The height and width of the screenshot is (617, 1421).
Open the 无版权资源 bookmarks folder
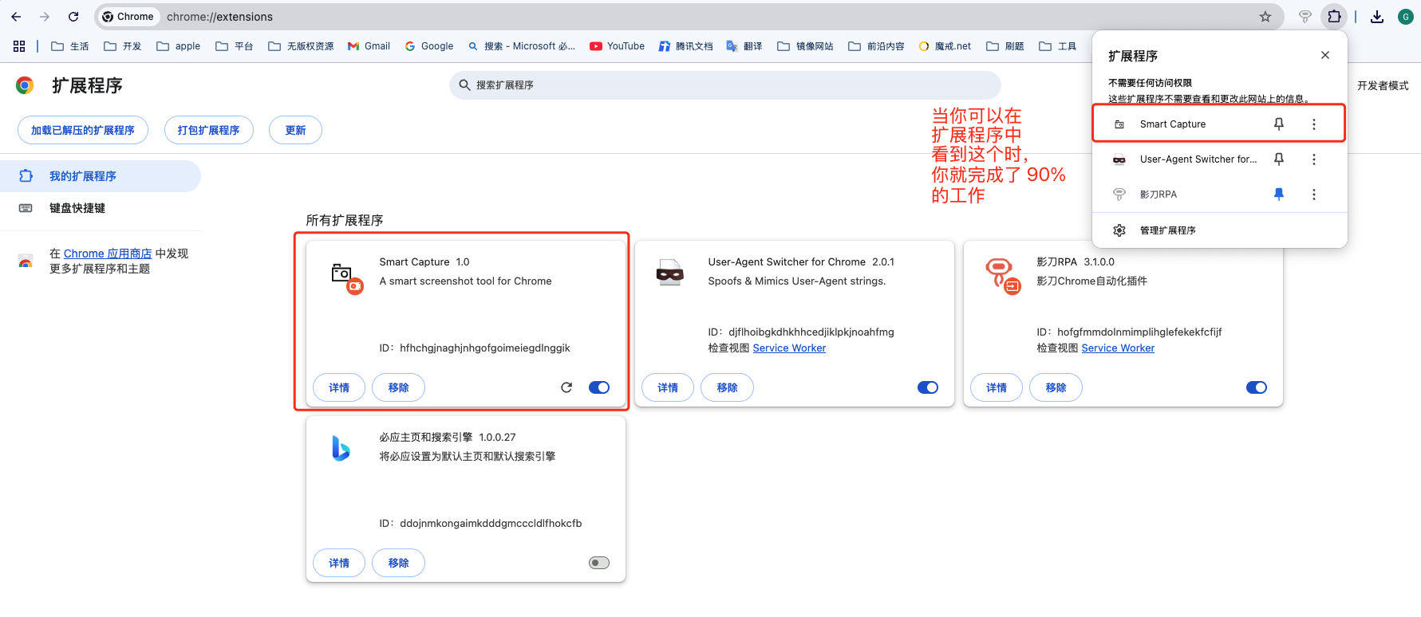tap(302, 46)
